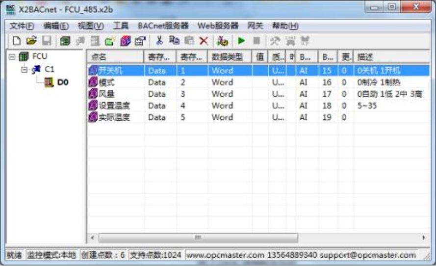
Task: Collapse the C1 channel node
Action: point(25,70)
